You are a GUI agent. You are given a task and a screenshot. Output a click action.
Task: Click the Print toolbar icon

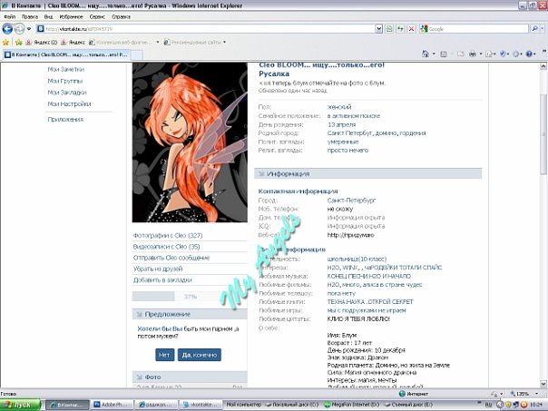(473, 54)
